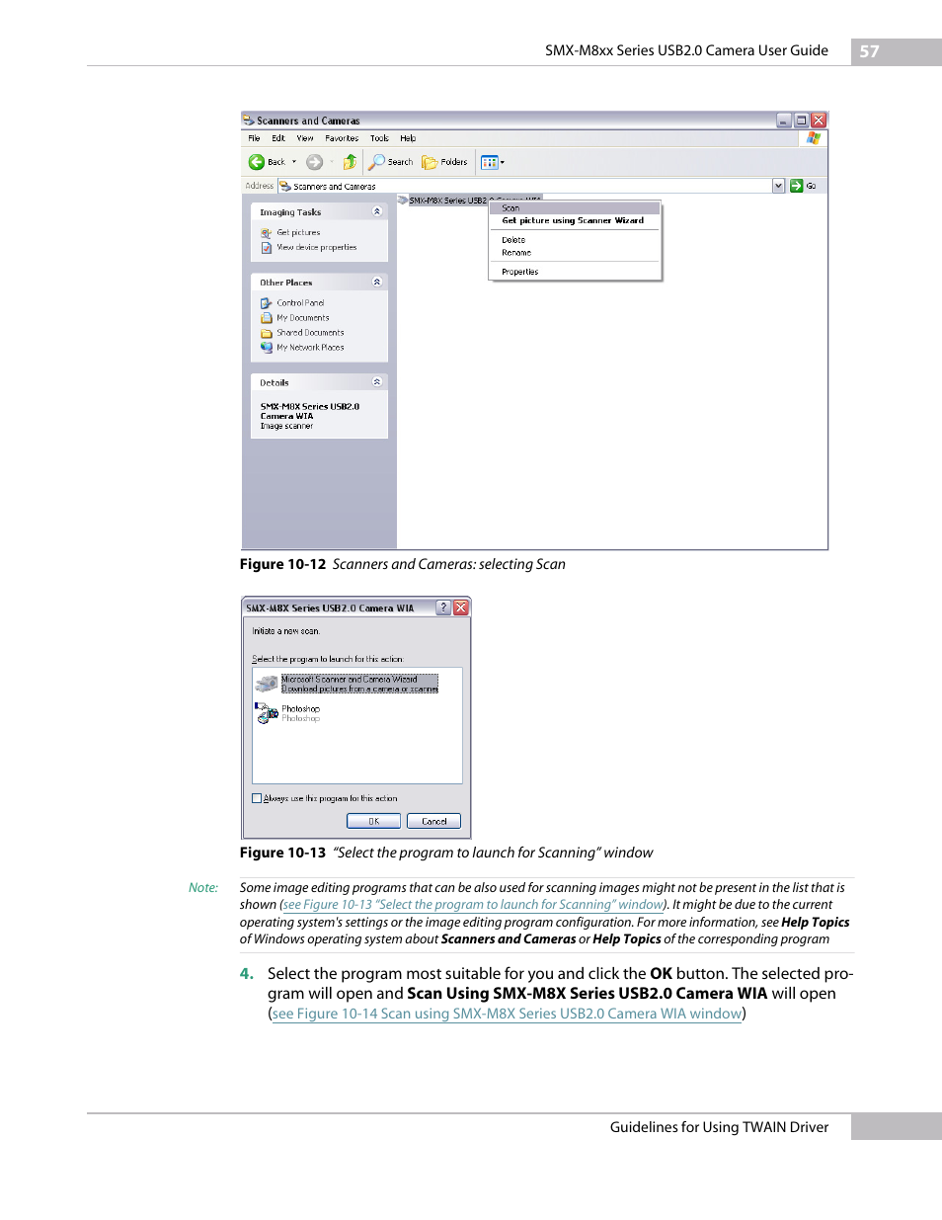The height and width of the screenshot is (1220, 942).
Task: Click the Get pictures task link
Action: pos(298,233)
